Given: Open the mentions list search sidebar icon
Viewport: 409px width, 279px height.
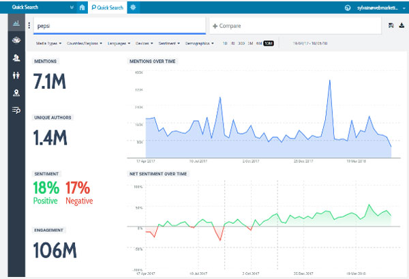Looking at the screenshot, I should (16, 110).
